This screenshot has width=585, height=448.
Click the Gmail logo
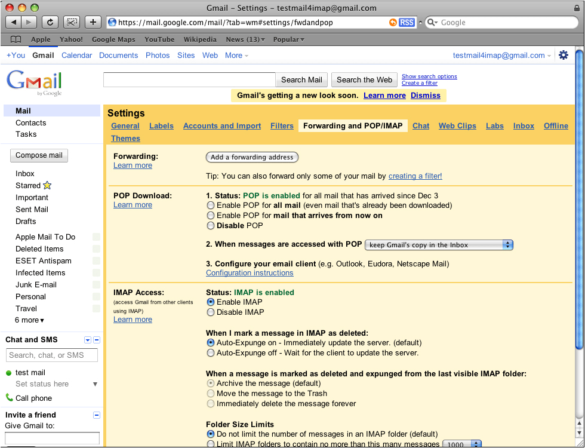coord(33,82)
